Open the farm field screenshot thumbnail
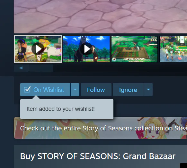The width and height of the screenshot is (187, 168). pos(134,49)
